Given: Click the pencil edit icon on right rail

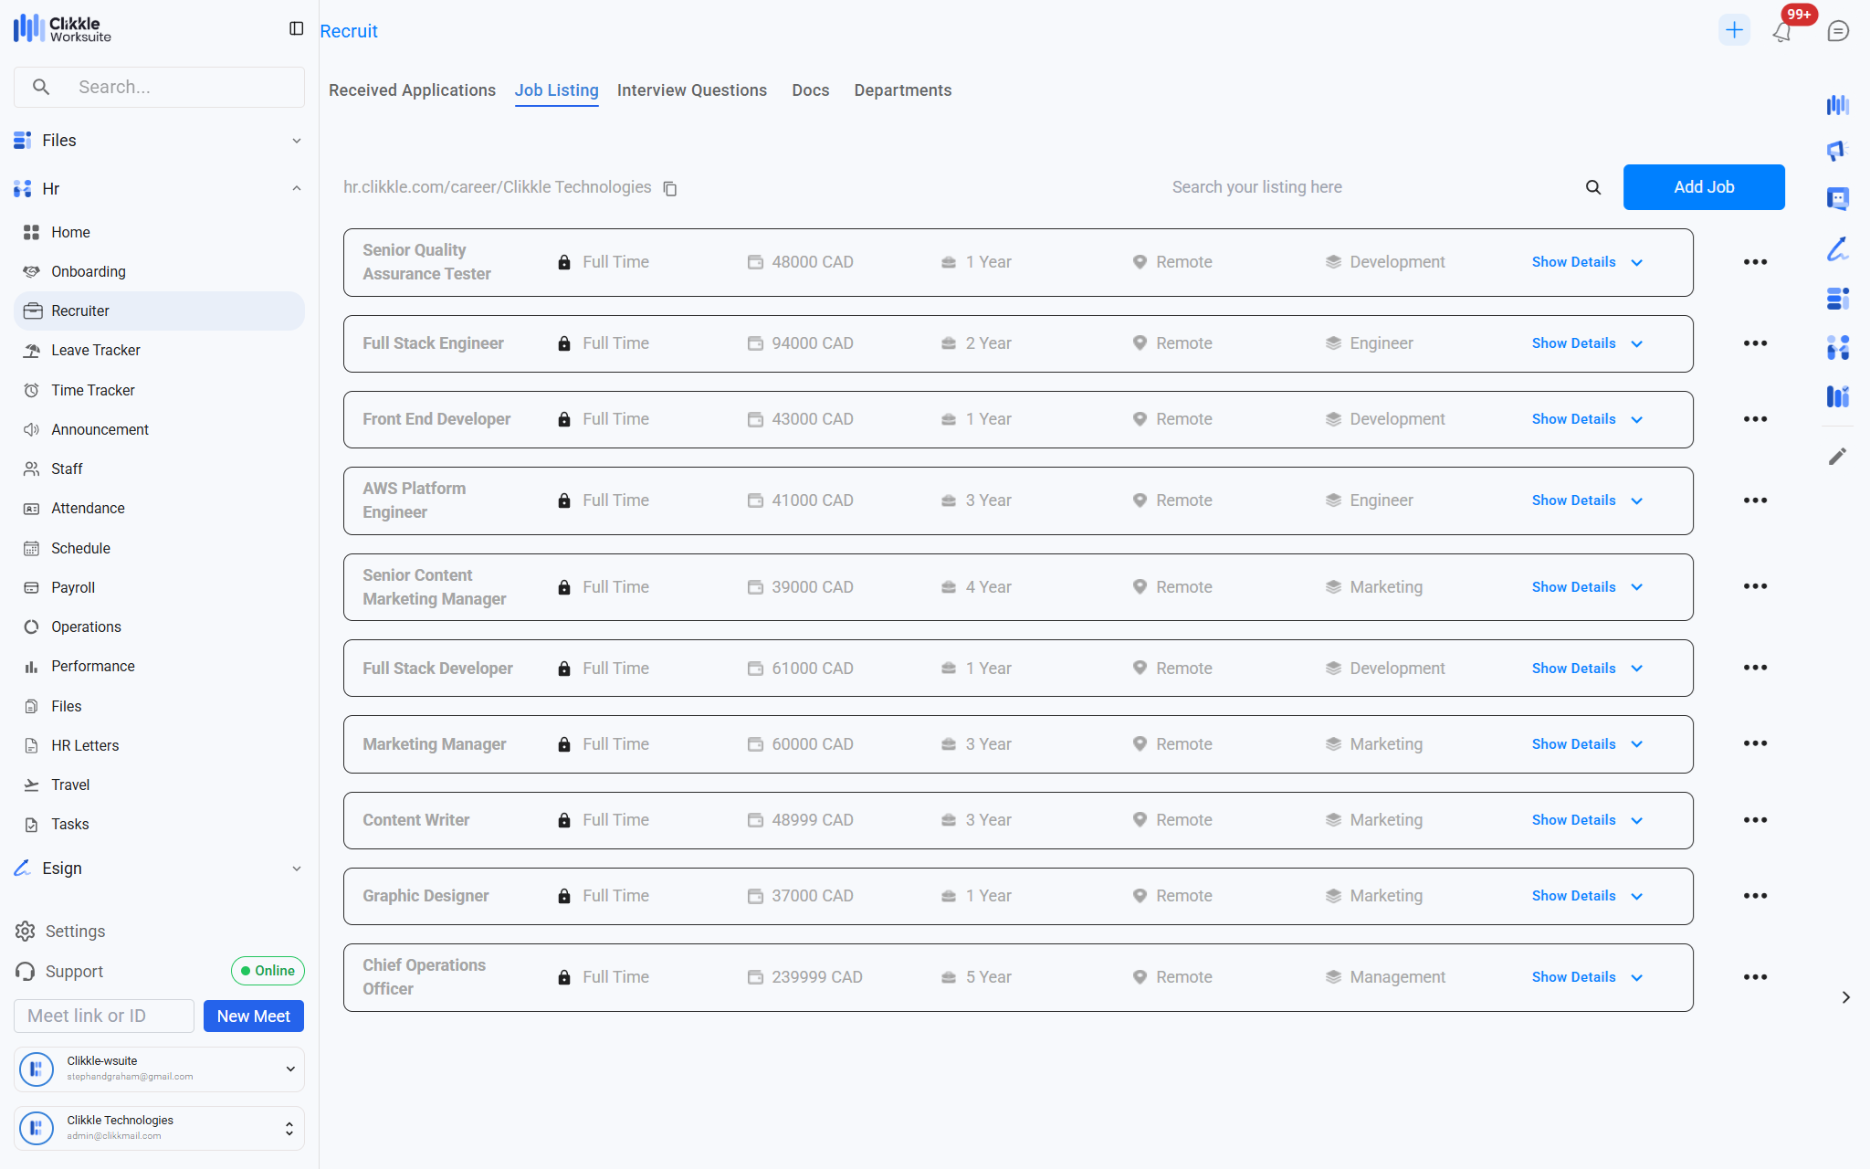Looking at the screenshot, I should pyautogui.click(x=1837, y=457).
